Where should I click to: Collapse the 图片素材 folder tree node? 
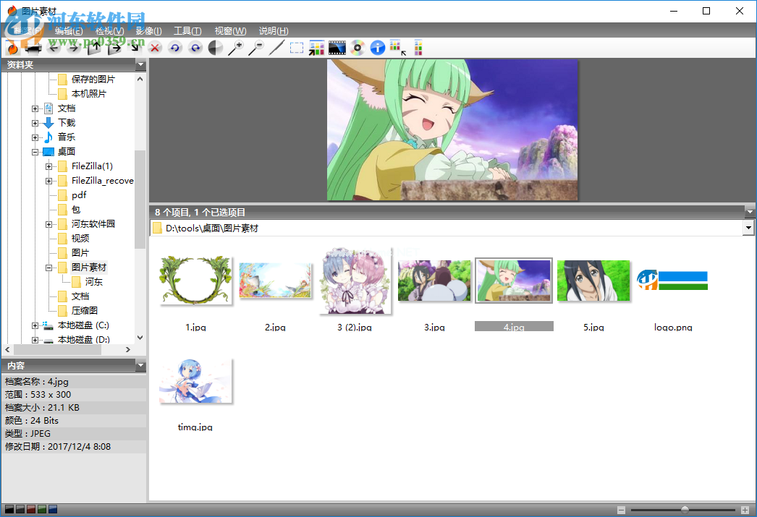point(49,268)
